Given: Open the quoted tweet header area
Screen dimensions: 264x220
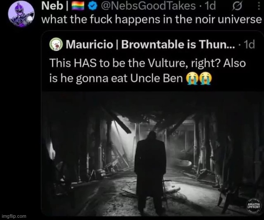Looking at the screenshot, I should (x=152, y=44).
